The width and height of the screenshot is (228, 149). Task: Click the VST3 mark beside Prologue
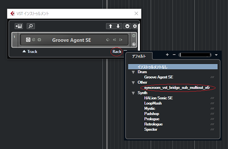[x=212, y=119]
